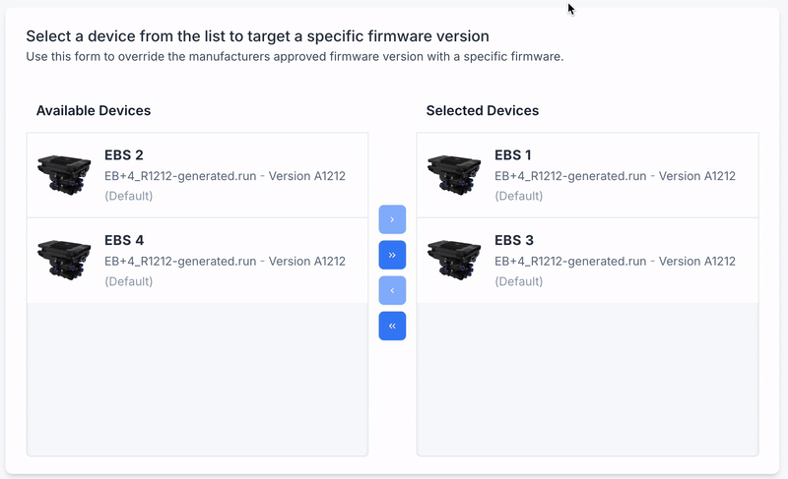The image size is (788, 479).
Task: Click the firmware version text under EBS 1
Action: (x=615, y=176)
